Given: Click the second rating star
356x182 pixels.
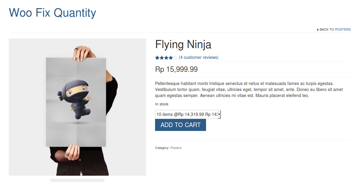Looking at the screenshot, I should click(162, 58).
